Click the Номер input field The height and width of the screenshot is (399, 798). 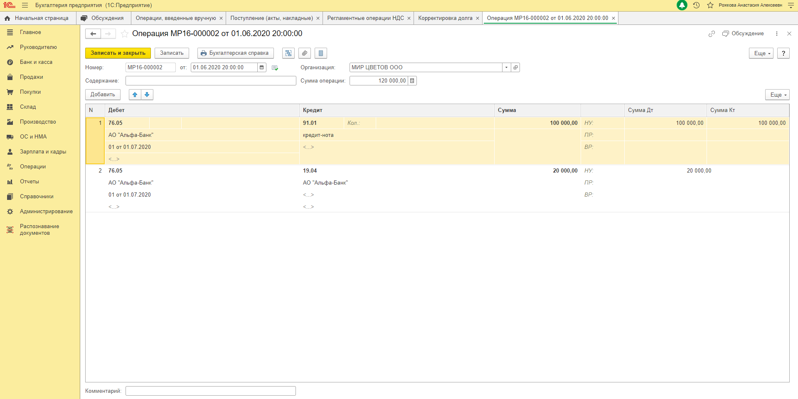coord(150,68)
